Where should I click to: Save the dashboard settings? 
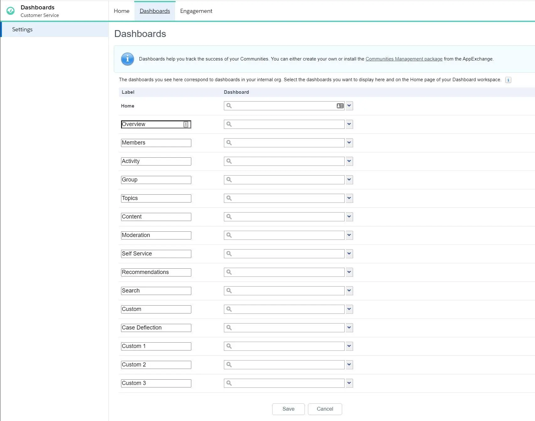(x=288, y=409)
